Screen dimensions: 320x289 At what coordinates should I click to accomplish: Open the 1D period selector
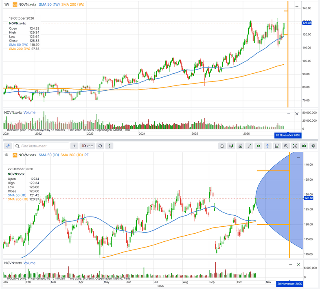[x=87, y=146]
